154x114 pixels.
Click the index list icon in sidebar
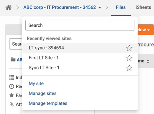tap(12, 78)
